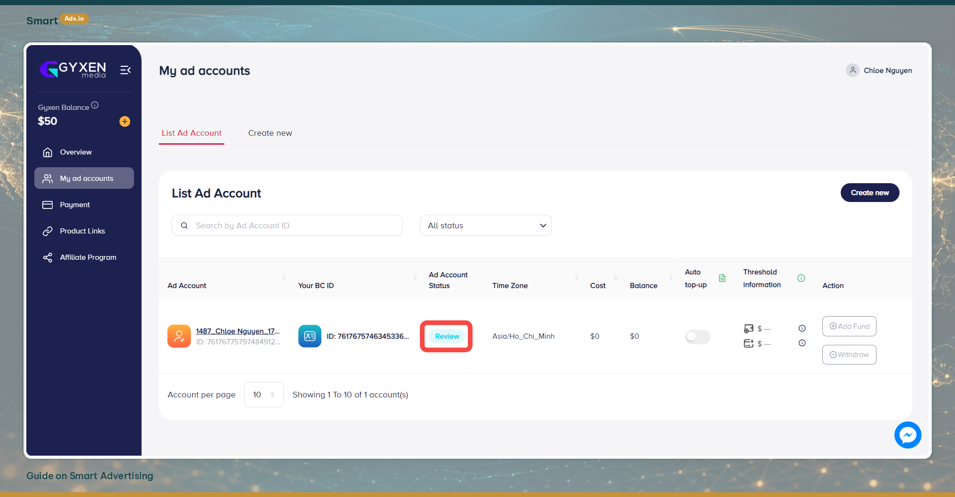
Task: Sort by Cost column
Action: [x=616, y=278]
